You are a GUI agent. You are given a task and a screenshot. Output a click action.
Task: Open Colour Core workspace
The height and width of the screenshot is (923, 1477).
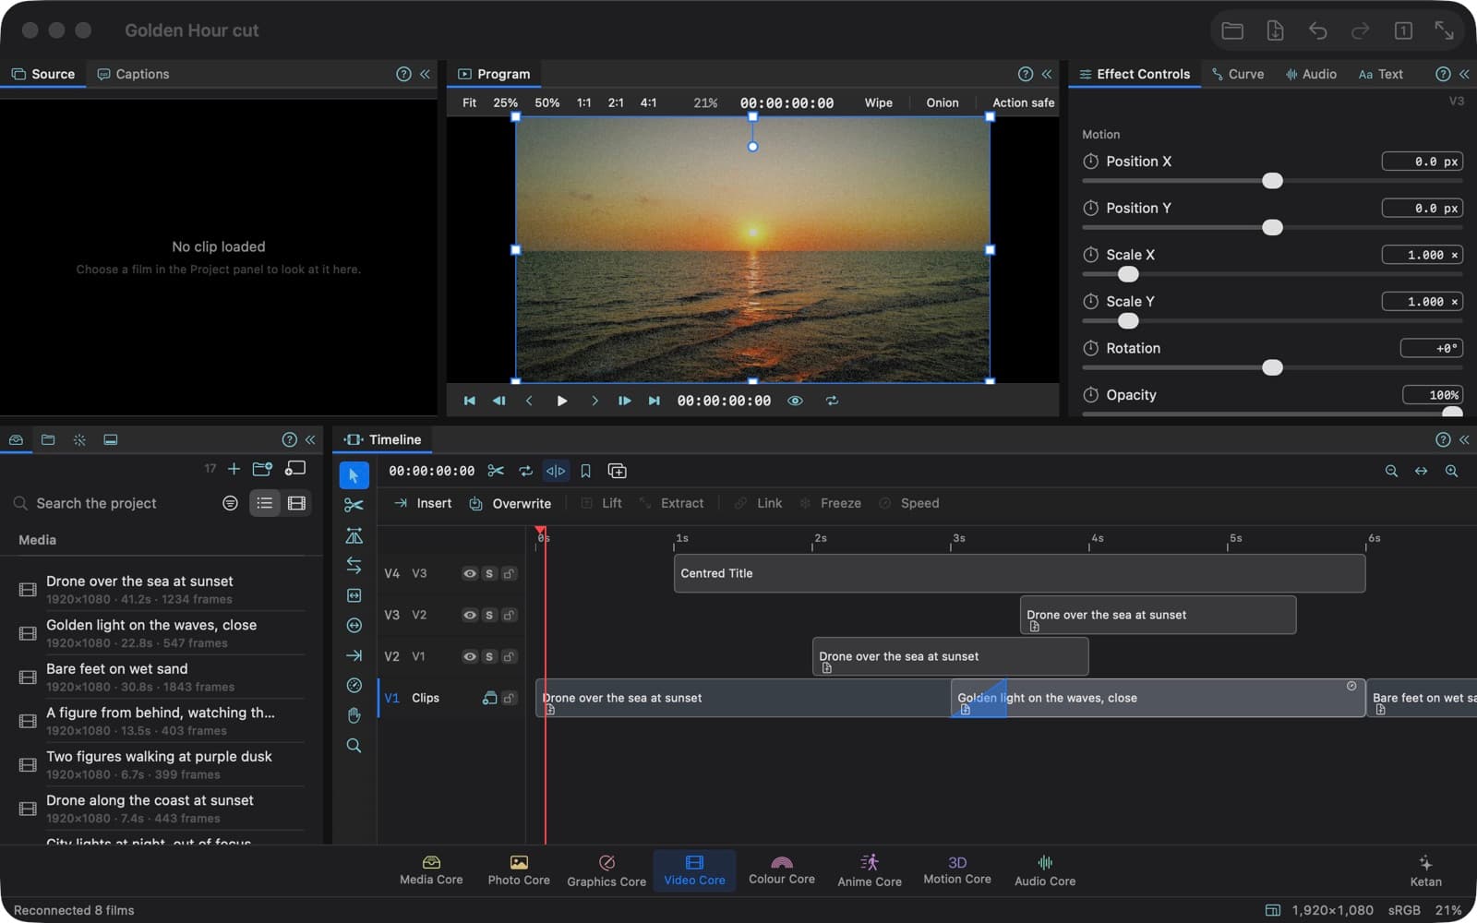(x=782, y=870)
